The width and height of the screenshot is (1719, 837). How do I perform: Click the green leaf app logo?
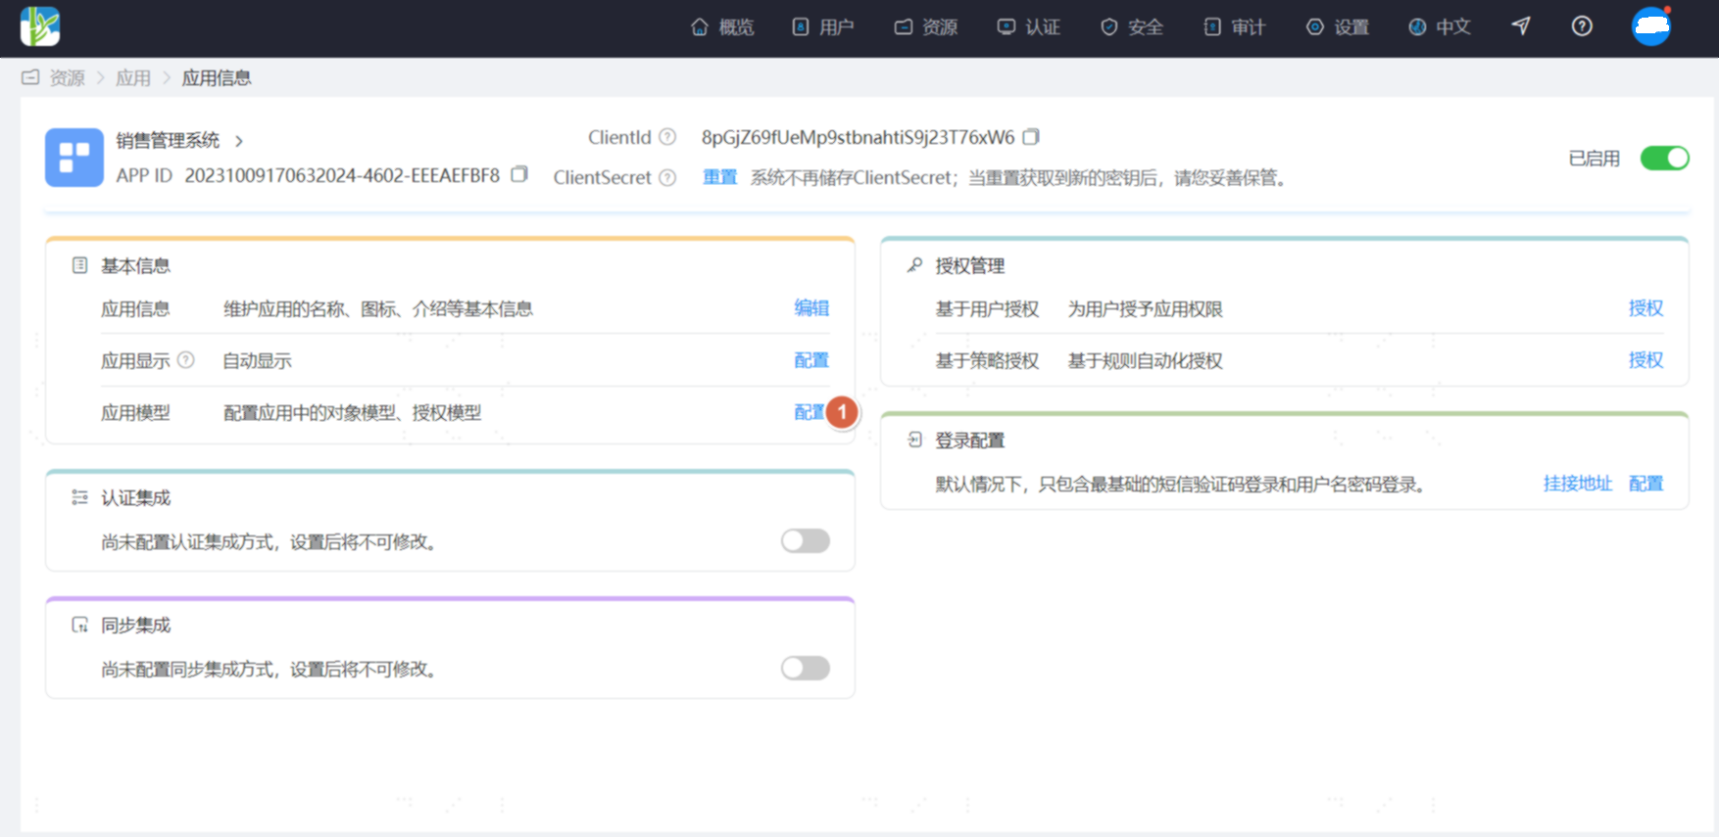pos(40,26)
